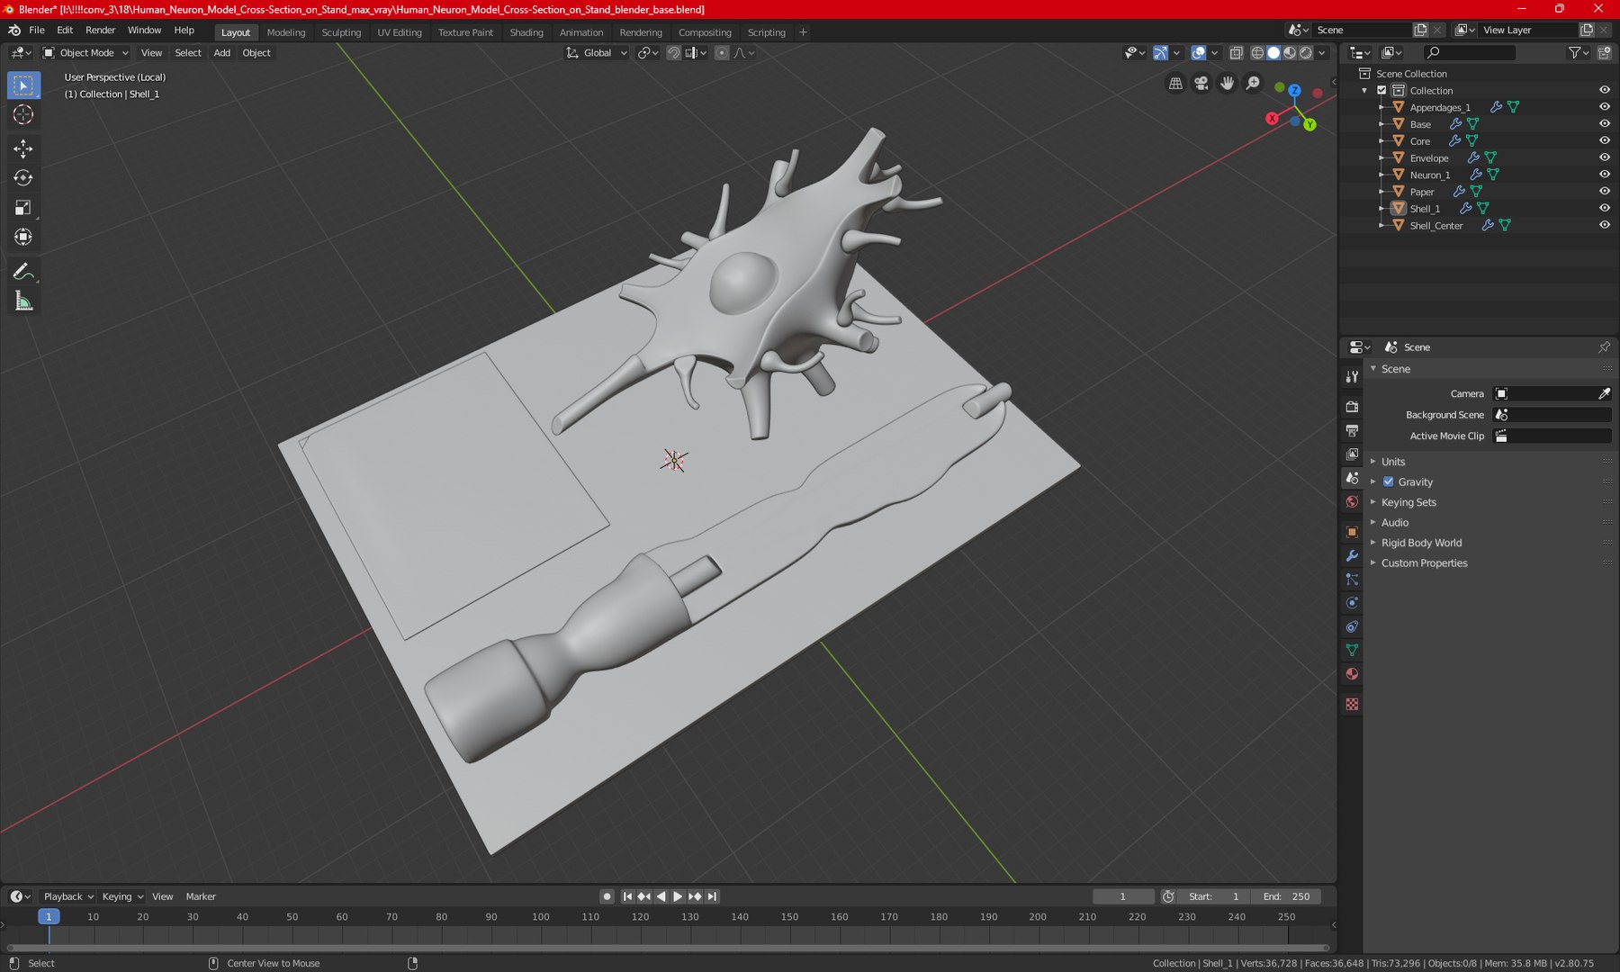Image resolution: width=1620 pixels, height=972 pixels.
Task: Activate the Move tool
Action: coord(23,148)
